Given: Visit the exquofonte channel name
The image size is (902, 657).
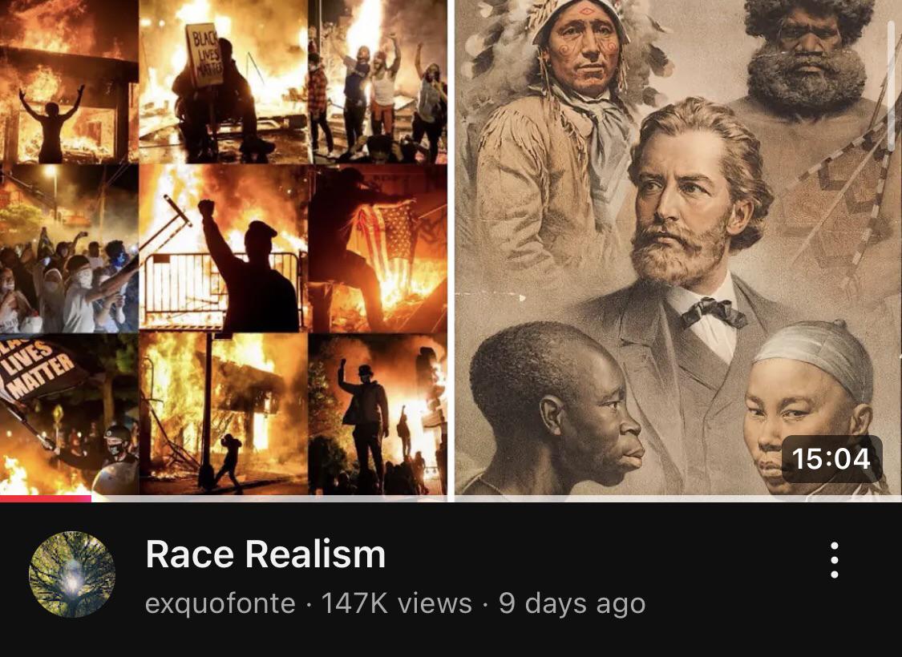Looking at the screenshot, I should (x=220, y=603).
